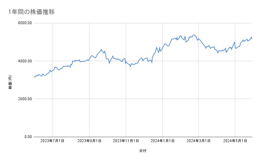Click the 2024年3月1日 date label
Image resolution: width=260 pixels, height=161 pixels.
tap(199, 141)
